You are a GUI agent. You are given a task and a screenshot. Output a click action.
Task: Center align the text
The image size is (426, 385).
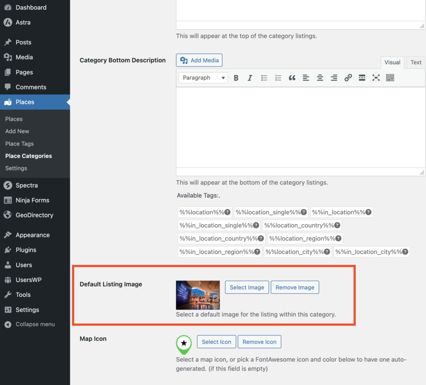320,78
